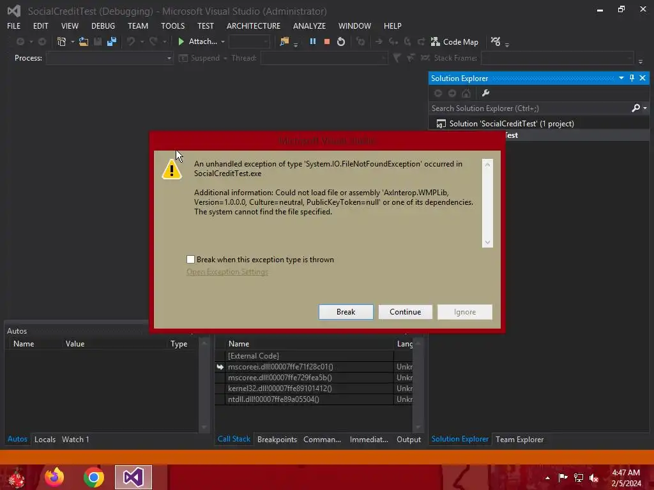Click the icon right of Code Map
Screen dimensions: 654x490
tap(496, 41)
